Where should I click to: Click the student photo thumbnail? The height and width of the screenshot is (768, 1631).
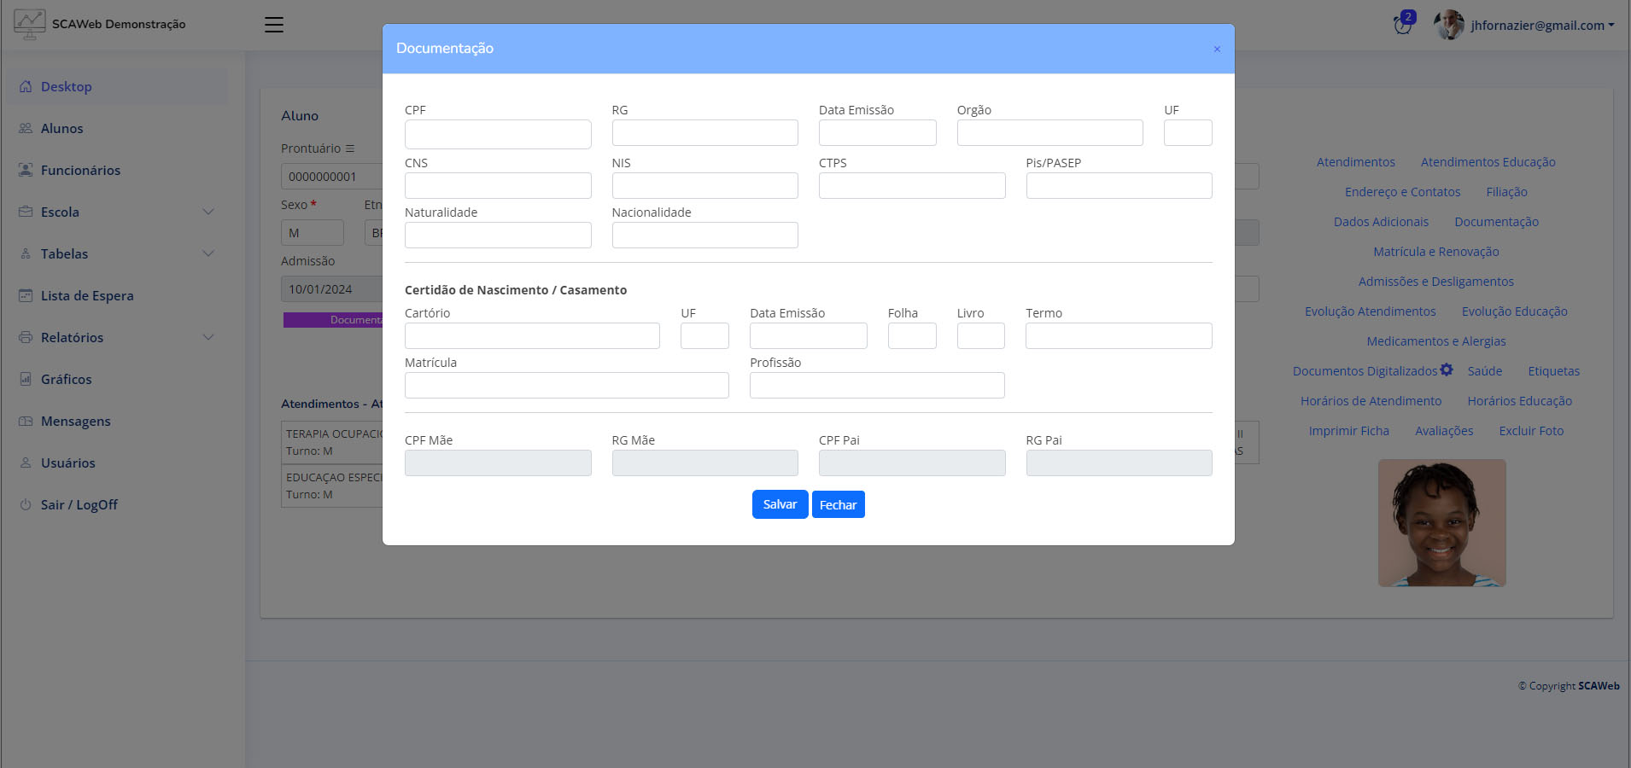[1441, 523]
